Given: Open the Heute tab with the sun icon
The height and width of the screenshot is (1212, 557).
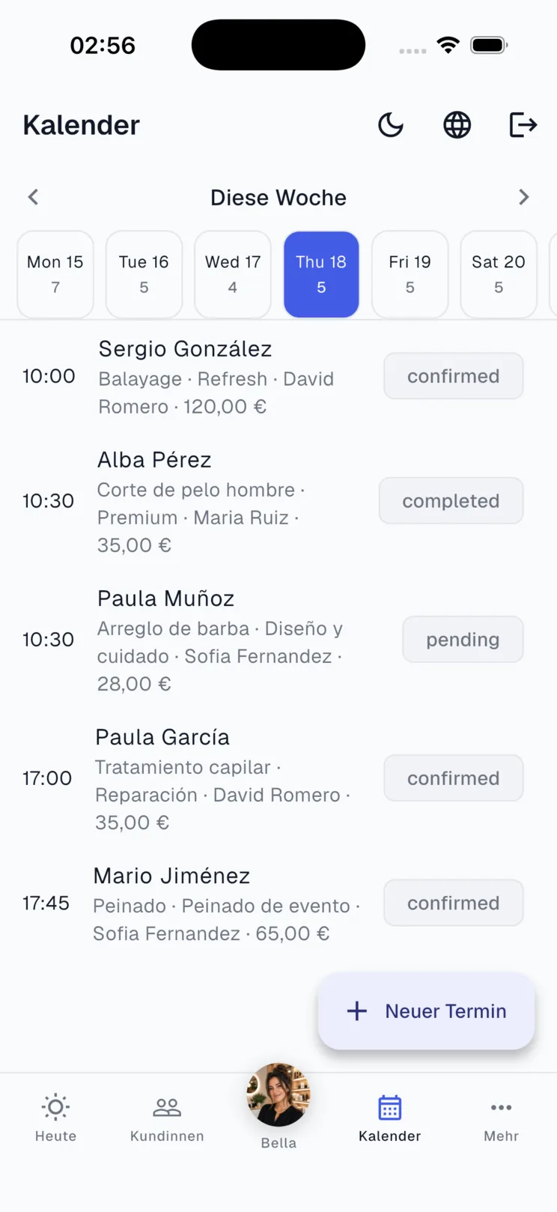Looking at the screenshot, I should tap(55, 1106).
